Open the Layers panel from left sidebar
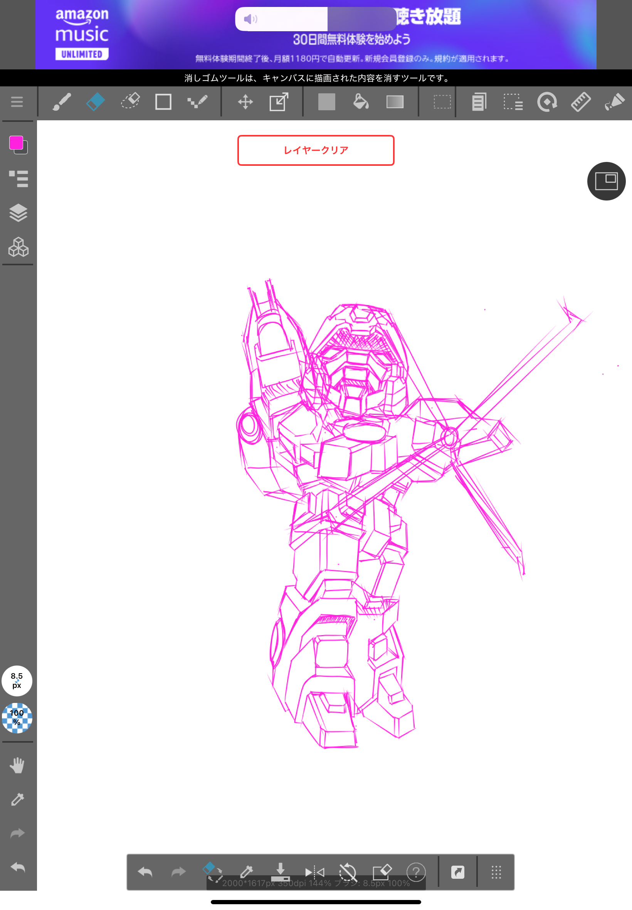Viewport: 632px width, 910px height. coord(18,213)
